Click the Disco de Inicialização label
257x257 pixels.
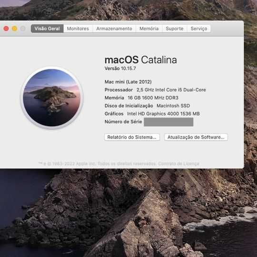[x=129, y=106]
